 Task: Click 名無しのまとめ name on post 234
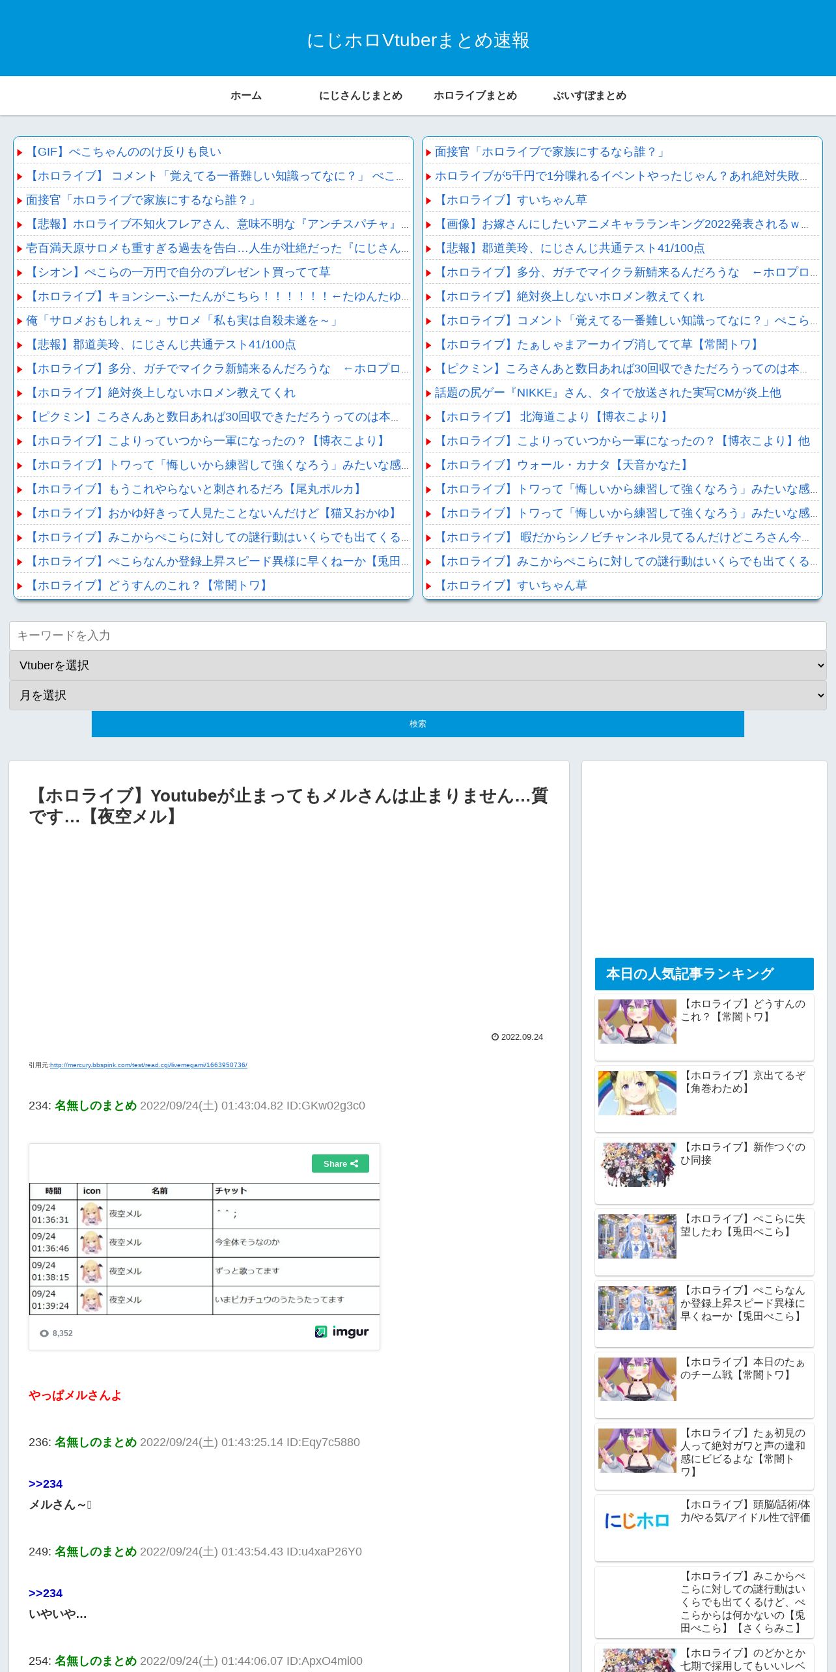coord(96,1106)
